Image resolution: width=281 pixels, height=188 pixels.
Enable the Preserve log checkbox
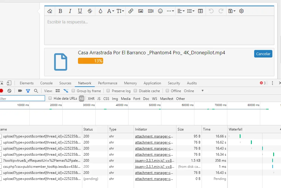pos(108,91)
